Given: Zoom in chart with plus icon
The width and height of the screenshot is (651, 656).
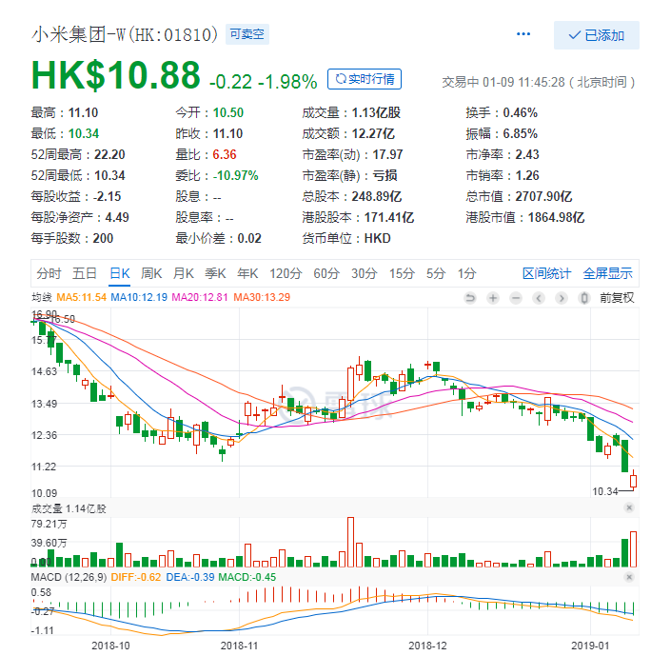Looking at the screenshot, I should [493, 298].
